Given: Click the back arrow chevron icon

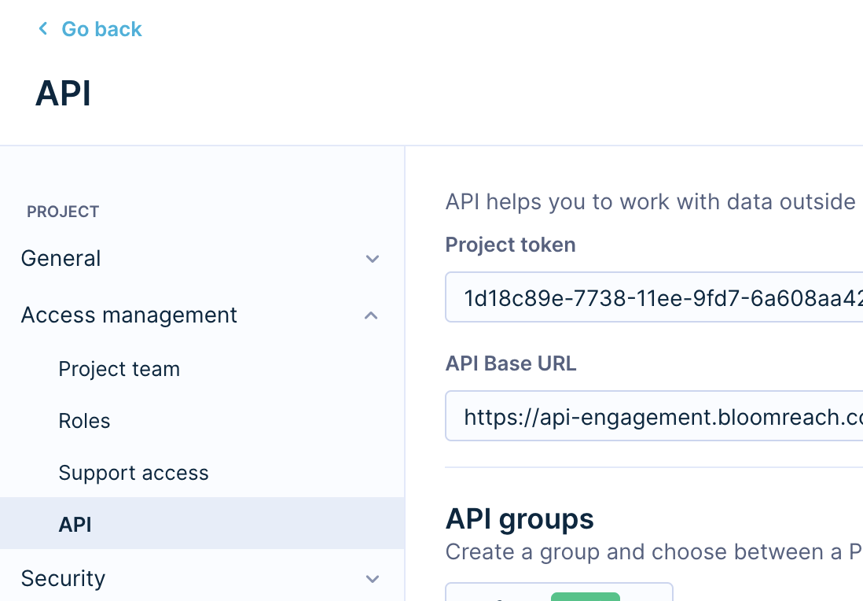Looking at the screenshot, I should tap(43, 29).
